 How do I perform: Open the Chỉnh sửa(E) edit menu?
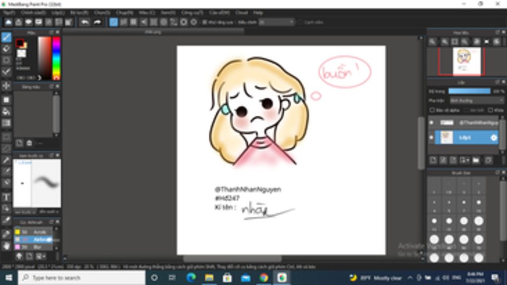pyautogui.click(x=33, y=12)
